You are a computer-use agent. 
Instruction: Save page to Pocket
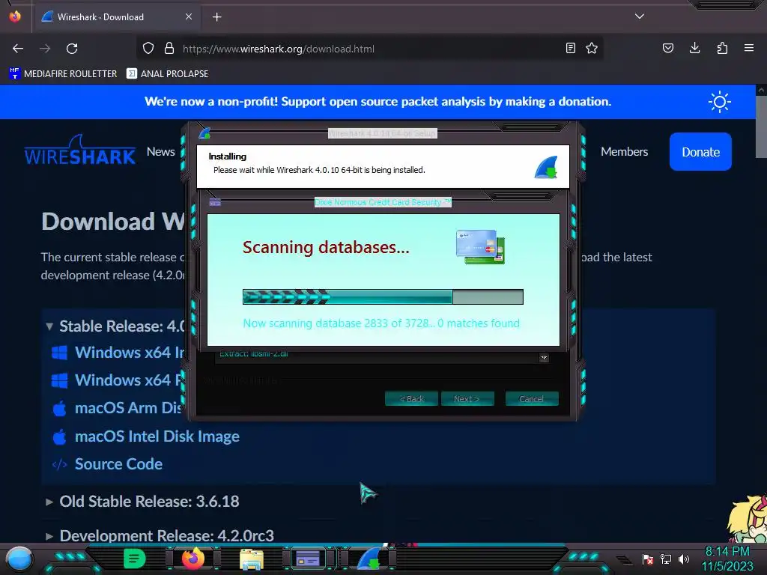pyautogui.click(x=668, y=48)
